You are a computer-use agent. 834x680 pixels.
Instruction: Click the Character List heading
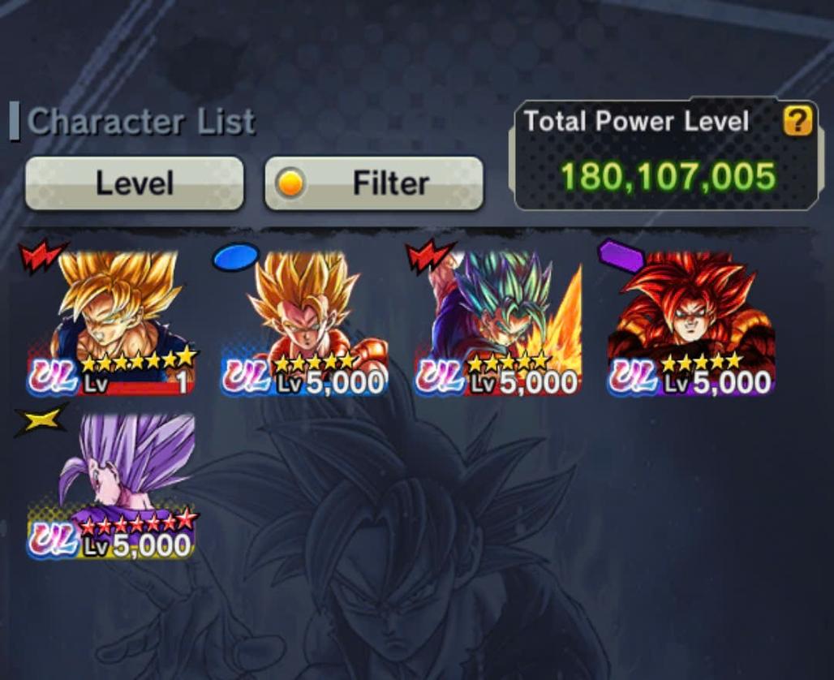click(x=141, y=122)
